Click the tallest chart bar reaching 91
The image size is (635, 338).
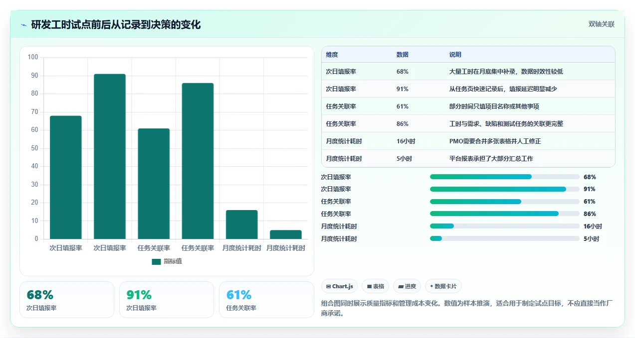click(110, 156)
